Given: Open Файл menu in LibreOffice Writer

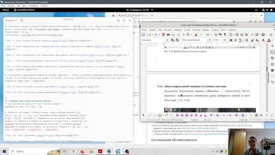Looking at the screenshot, I should click(x=144, y=30).
